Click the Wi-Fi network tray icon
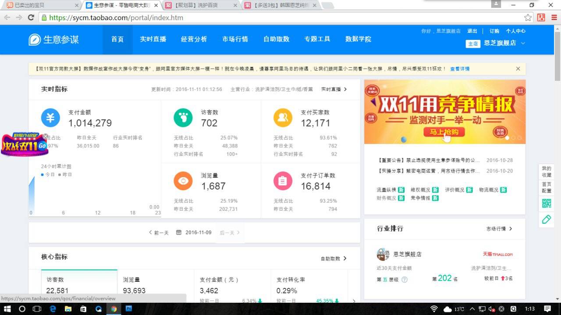This screenshot has width=561, height=315. (x=434, y=309)
